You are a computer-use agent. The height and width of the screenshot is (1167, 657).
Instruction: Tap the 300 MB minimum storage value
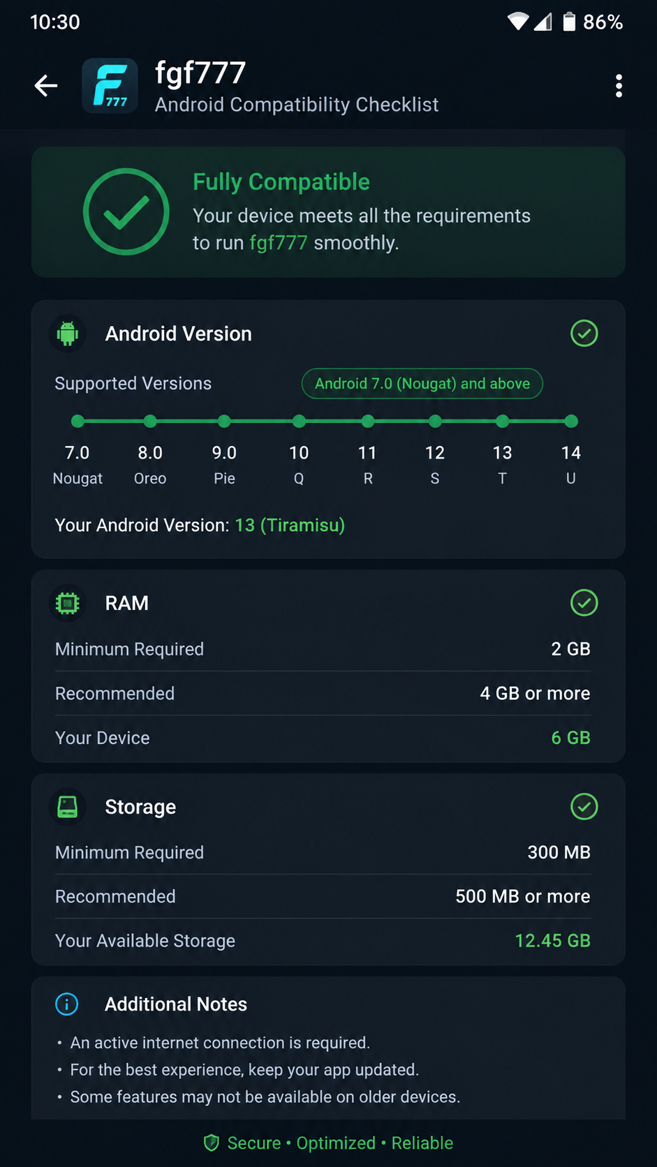(559, 852)
